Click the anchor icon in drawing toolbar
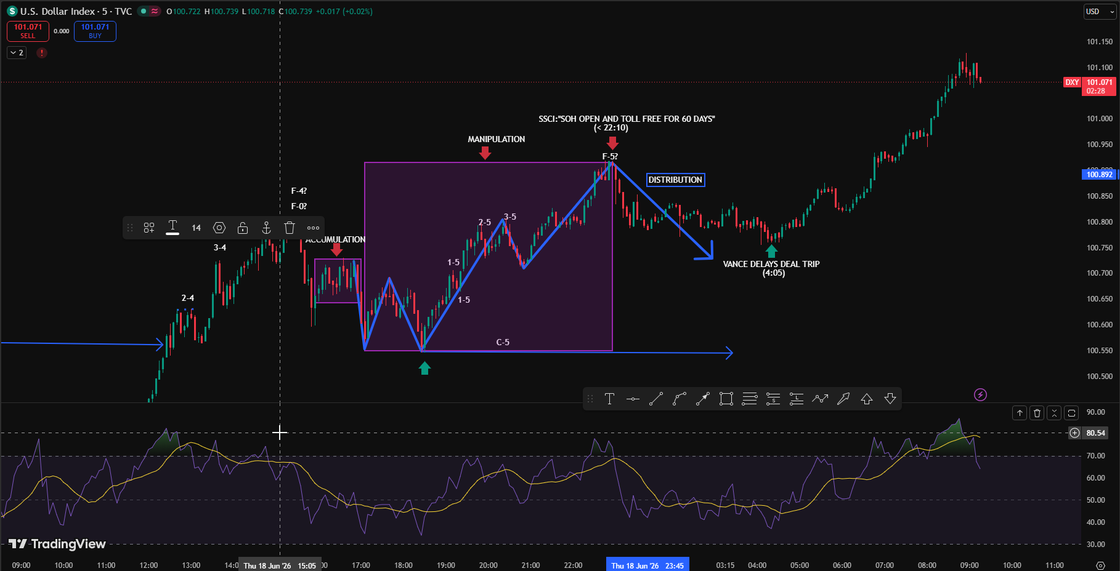1120x571 pixels. (266, 228)
